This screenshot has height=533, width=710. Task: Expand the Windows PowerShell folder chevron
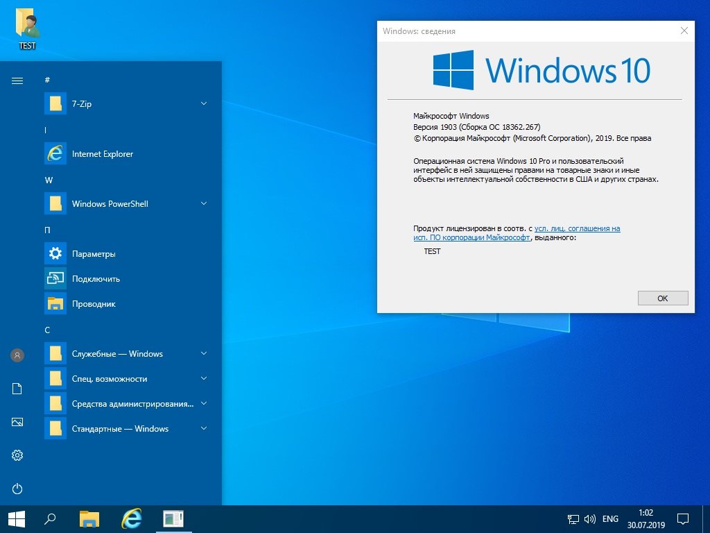click(204, 203)
